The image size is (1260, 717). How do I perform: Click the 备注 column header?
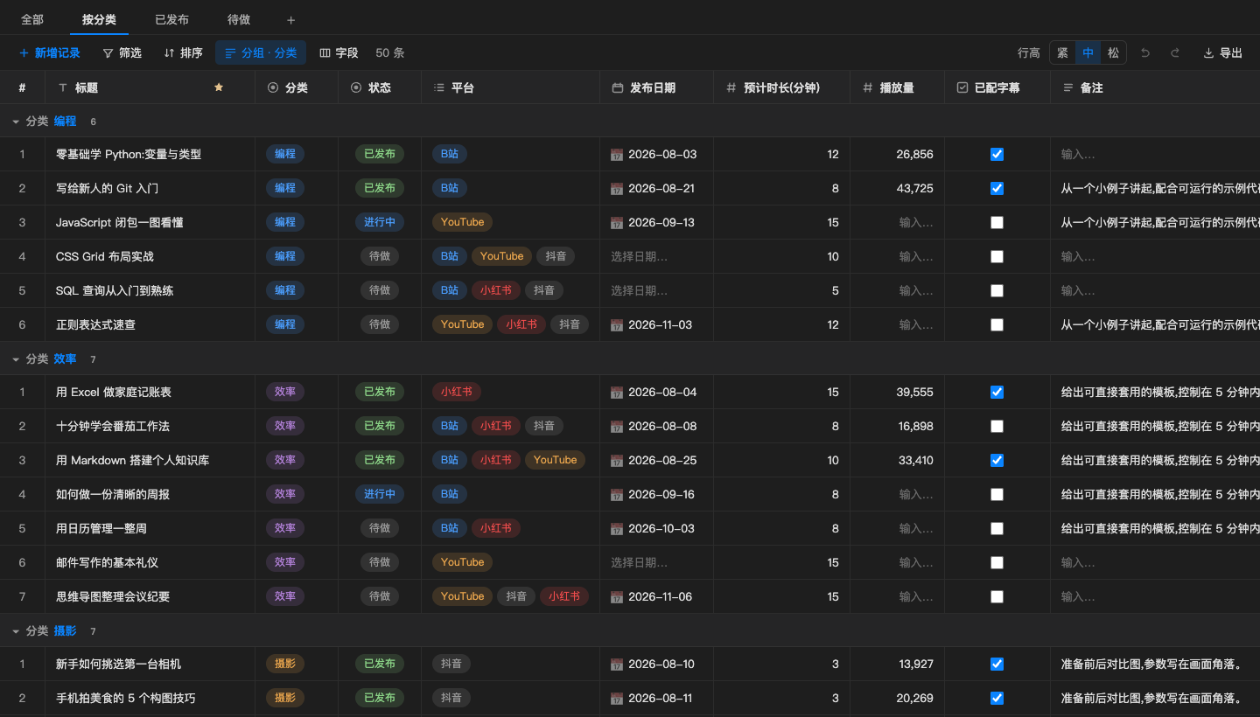pyautogui.click(x=1155, y=87)
